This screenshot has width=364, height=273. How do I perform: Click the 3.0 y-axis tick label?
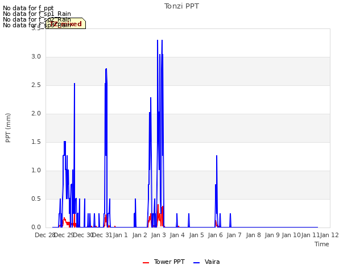click(36, 57)
